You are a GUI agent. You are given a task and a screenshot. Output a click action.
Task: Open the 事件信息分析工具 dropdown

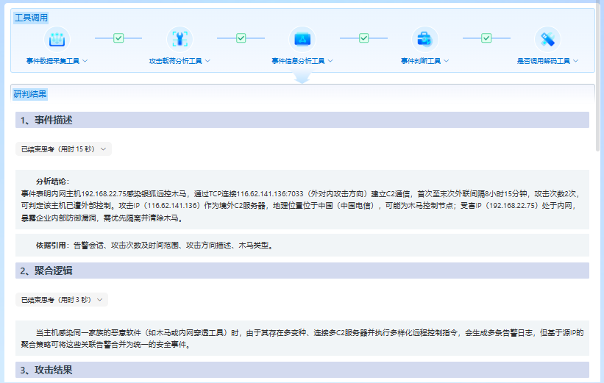(x=330, y=61)
